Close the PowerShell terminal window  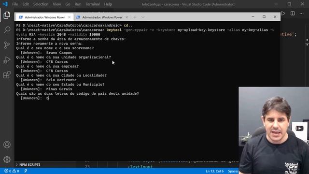pos(275,17)
